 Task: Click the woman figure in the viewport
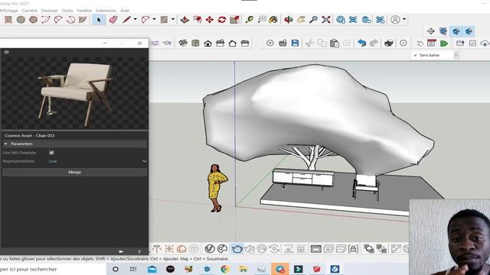click(x=217, y=188)
